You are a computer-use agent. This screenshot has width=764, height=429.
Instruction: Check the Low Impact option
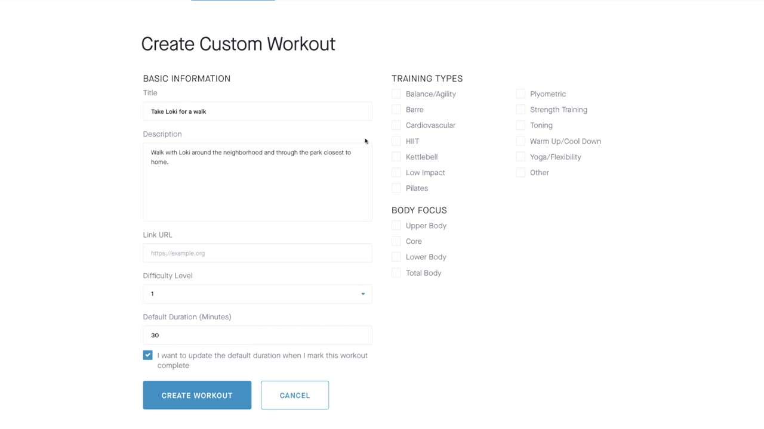pos(396,172)
